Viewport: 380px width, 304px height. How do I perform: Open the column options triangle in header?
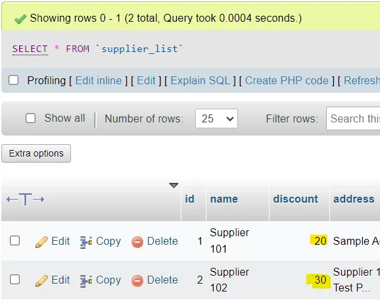coord(174,186)
